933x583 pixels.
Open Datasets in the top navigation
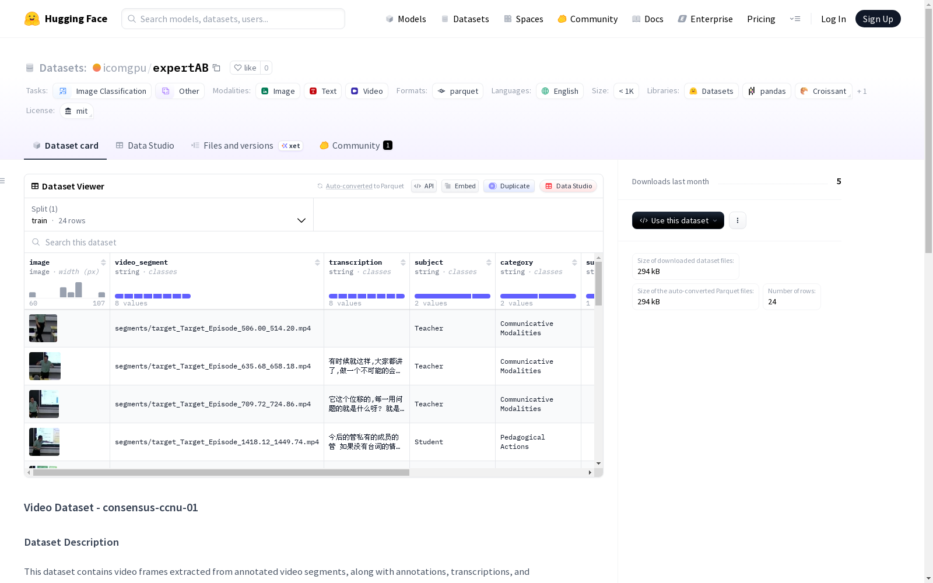(x=465, y=19)
